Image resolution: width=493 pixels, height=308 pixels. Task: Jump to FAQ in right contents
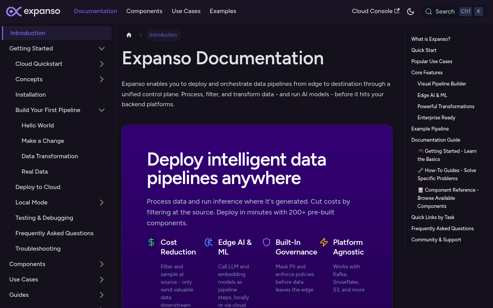(443, 228)
